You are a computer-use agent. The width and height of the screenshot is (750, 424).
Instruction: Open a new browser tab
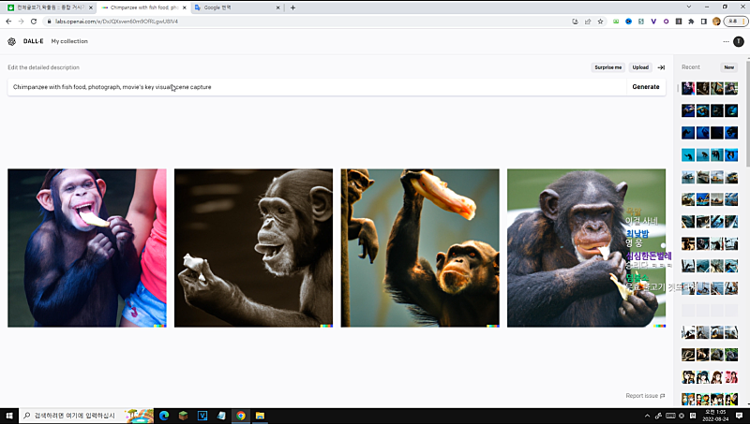pyautogui.click(x=292, y=7)
